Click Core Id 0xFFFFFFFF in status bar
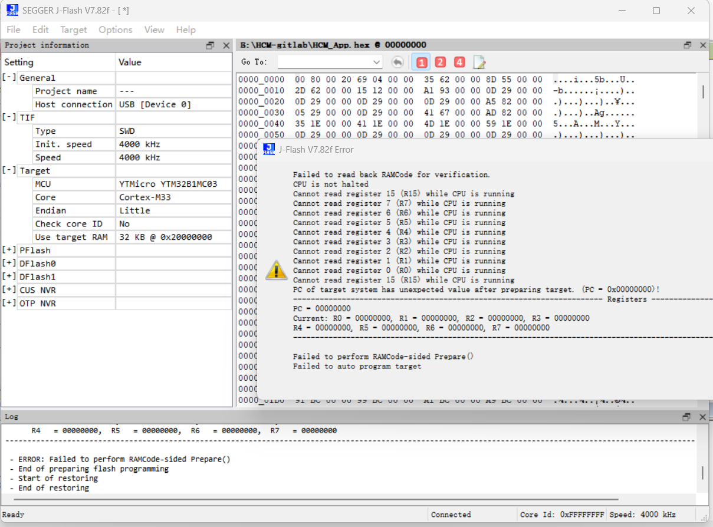The width and height of the screenshot is (713, 527). pyautogui.click(x=562, y=515)
